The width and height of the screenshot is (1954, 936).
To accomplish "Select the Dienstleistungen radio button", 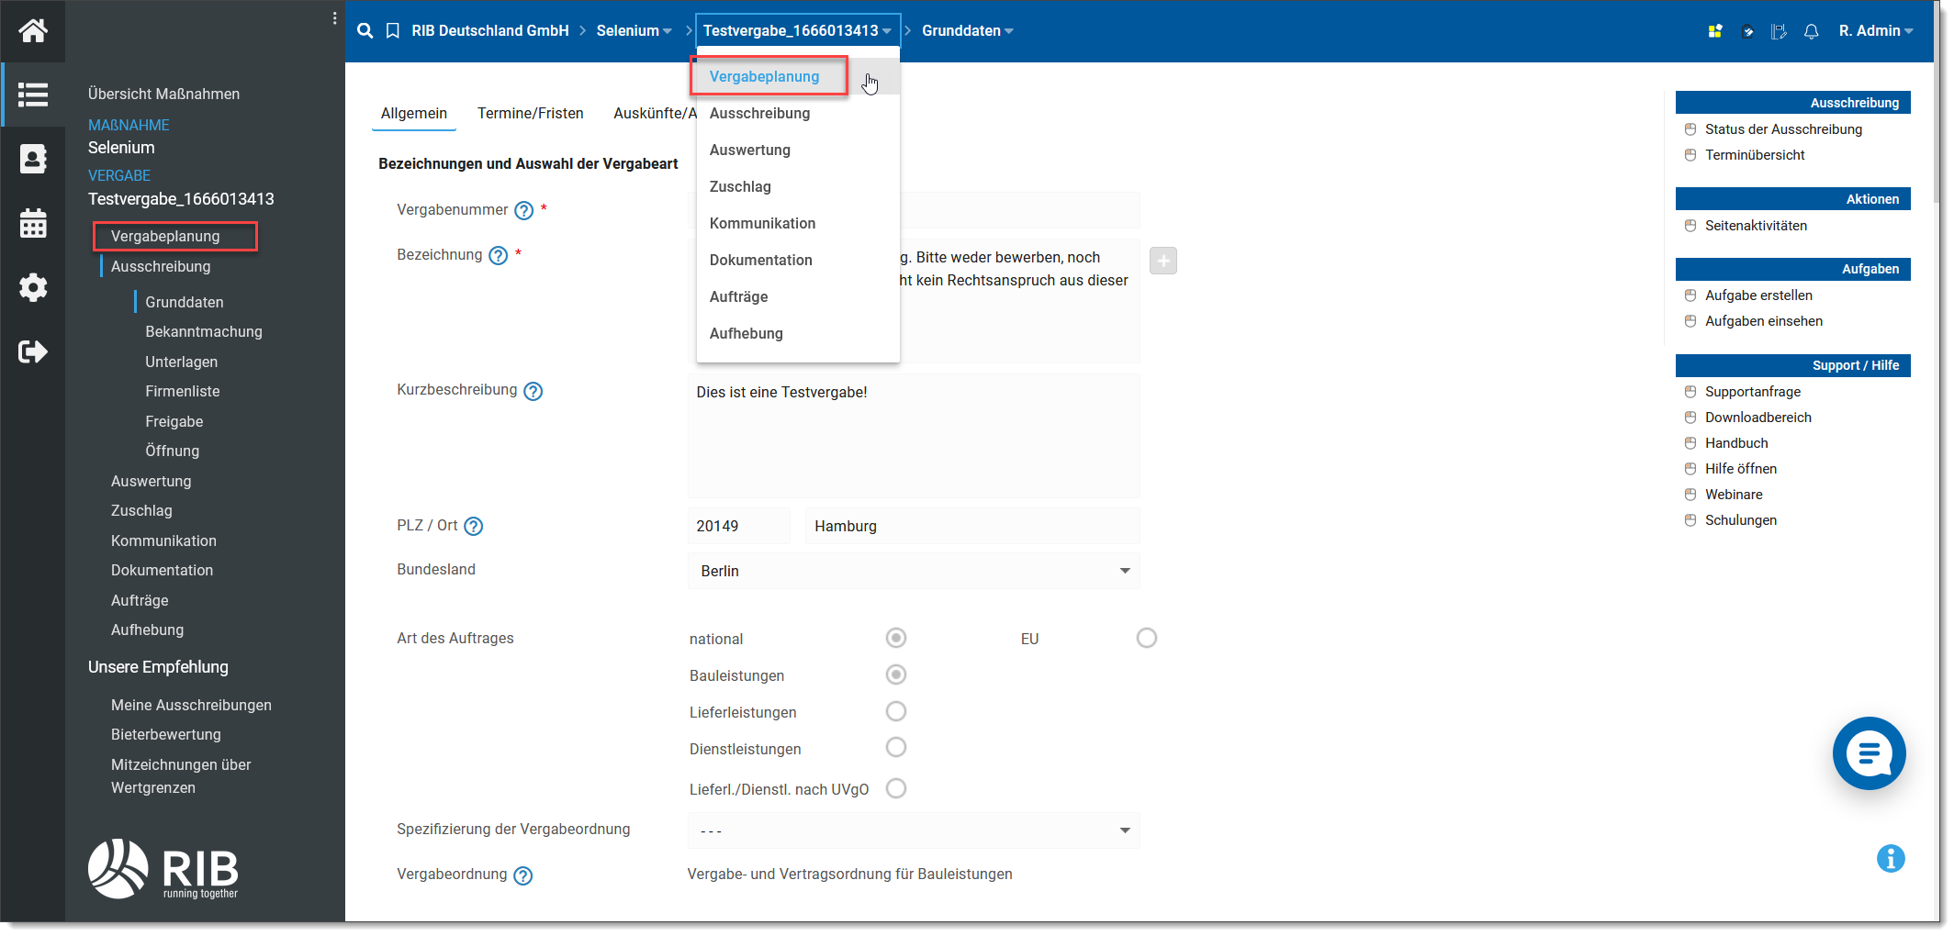I will pyautogui.click(x=896, y=747).
